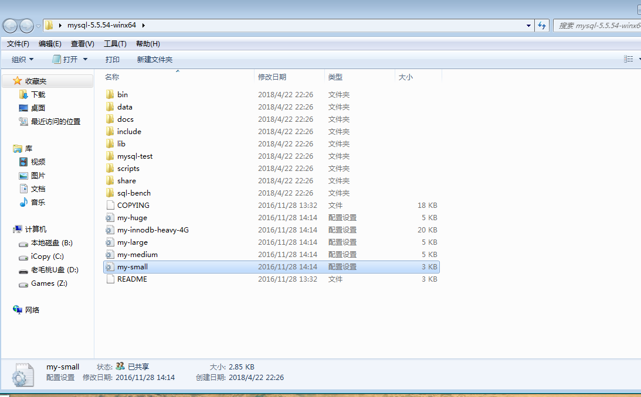This screenshot has width=641, height=397.
Task: Click the mysql-test folder icon
Action: 110,156
